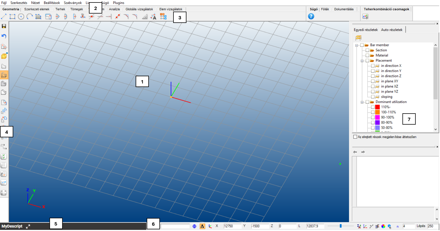
Task: Select the draw arc tool
Action: click(x=30, y=17)
